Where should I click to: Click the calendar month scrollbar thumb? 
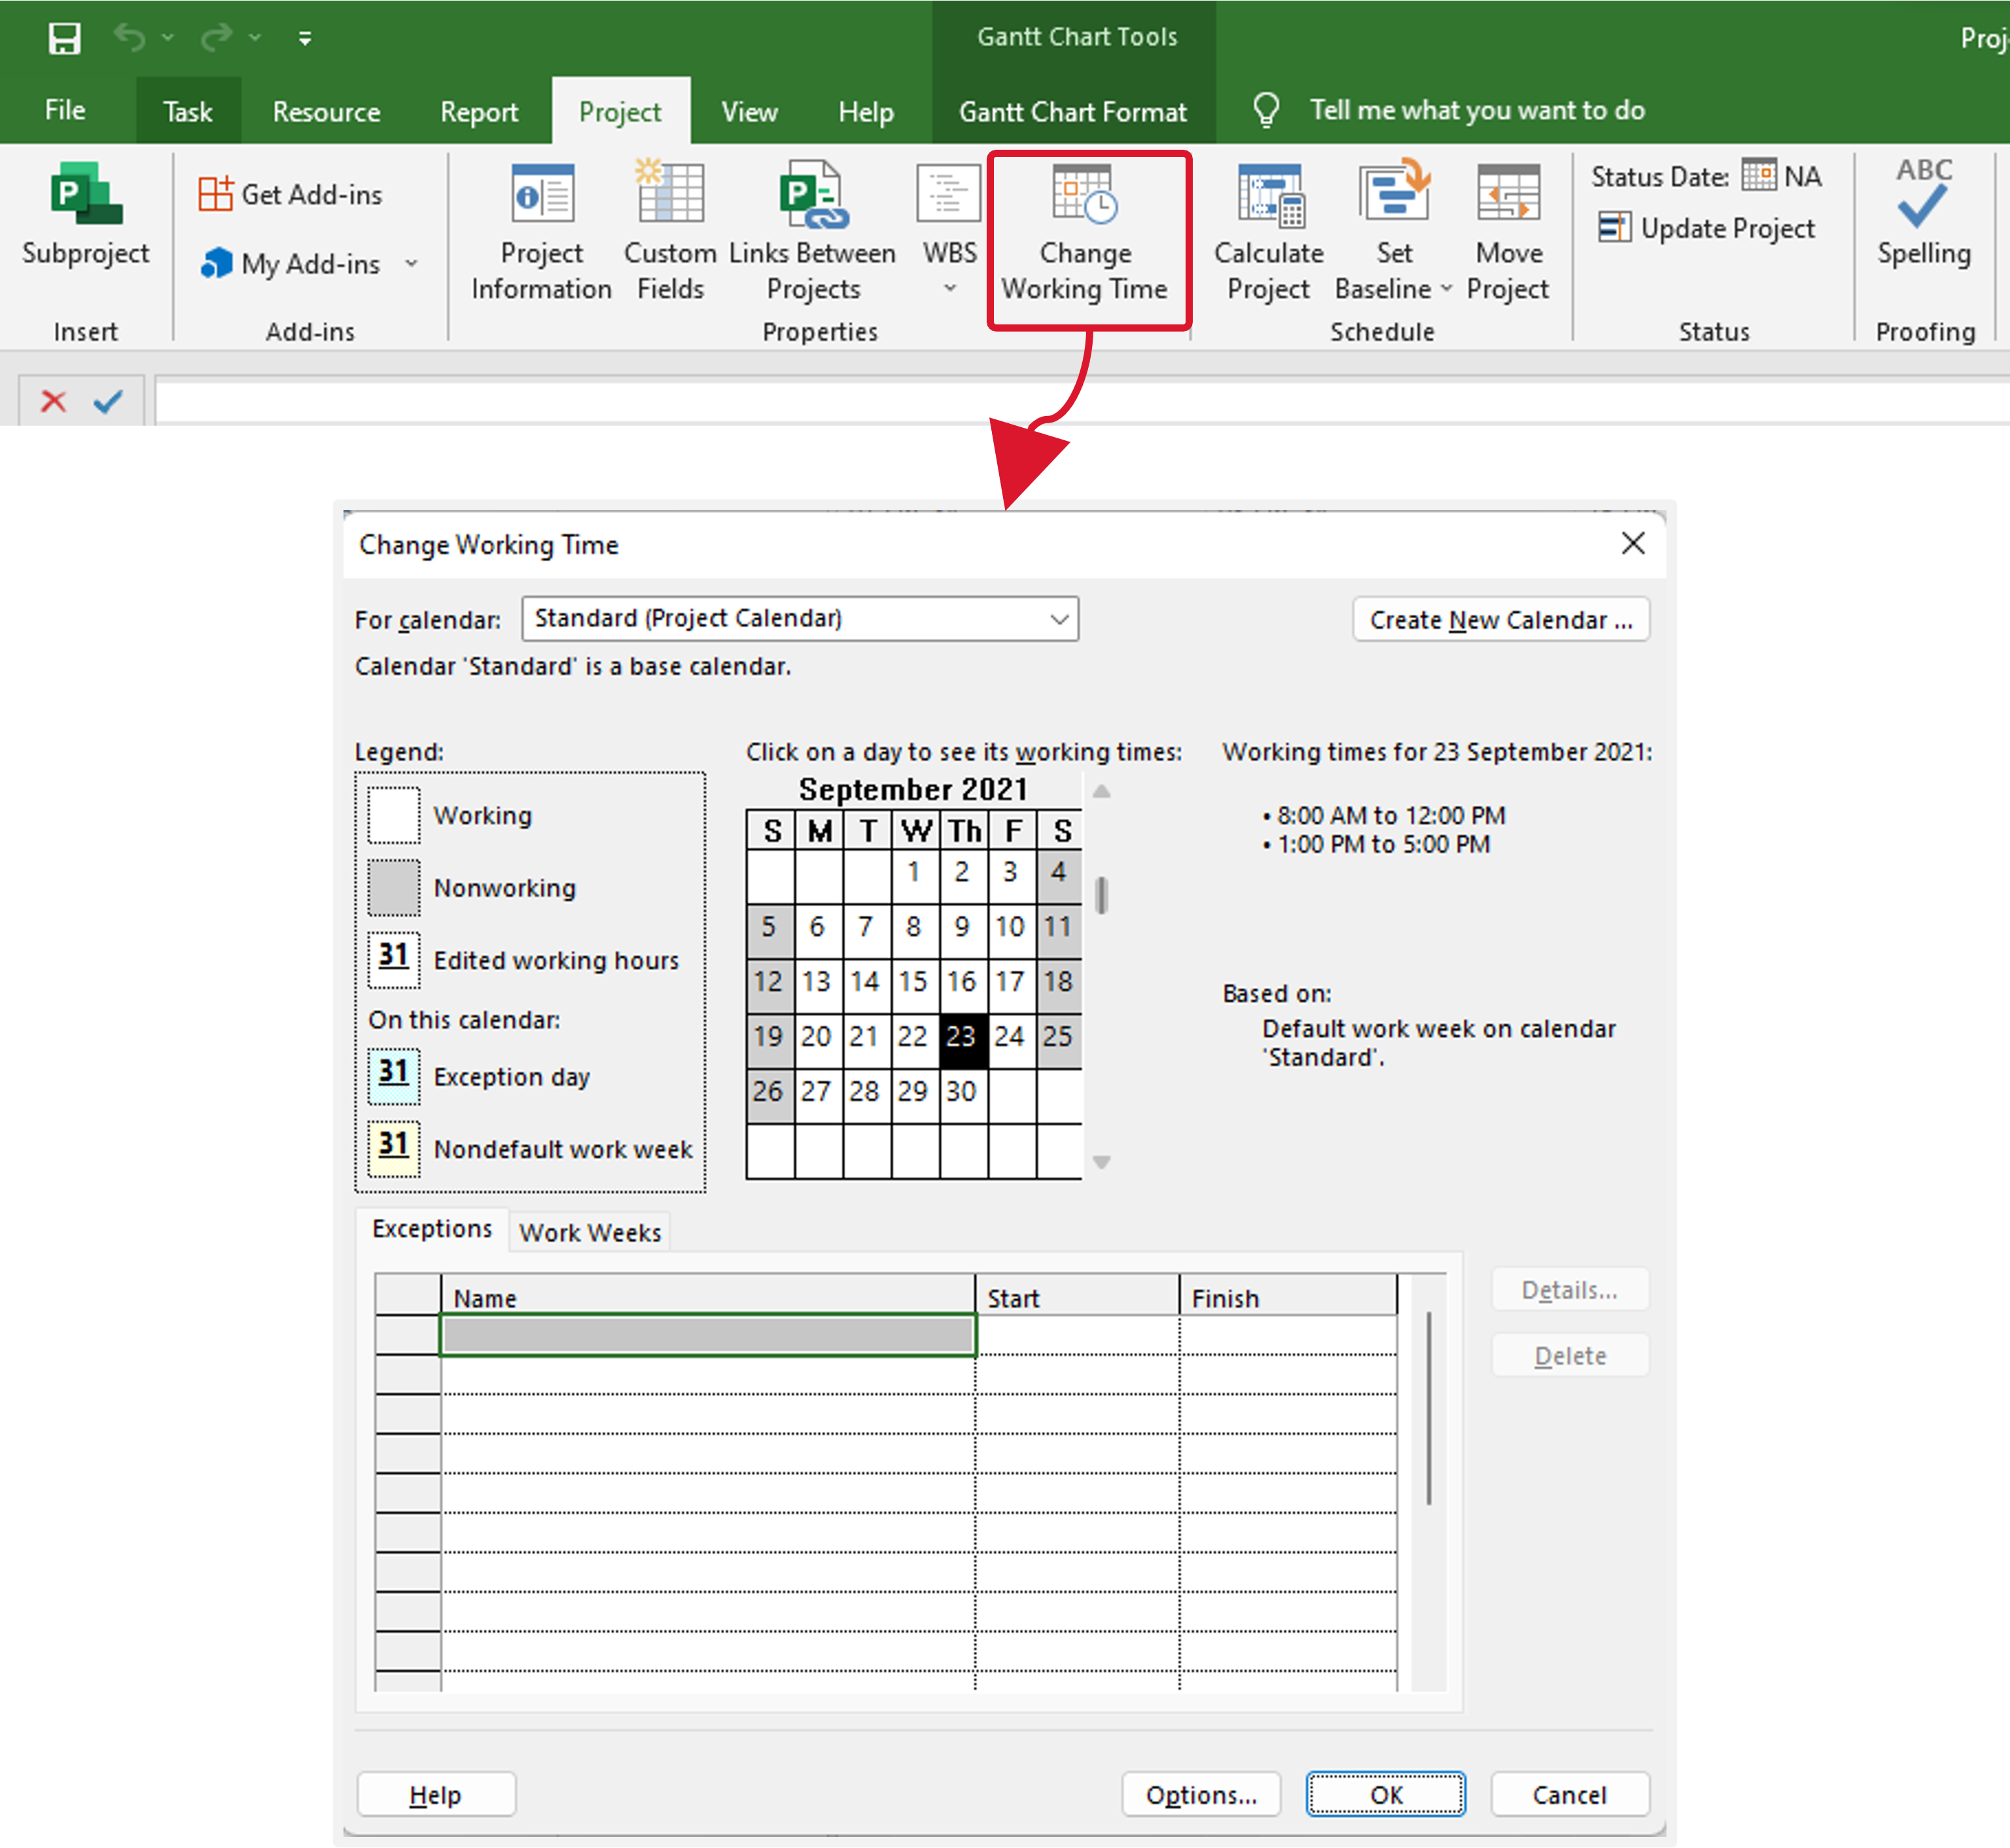pos(1101,895)
